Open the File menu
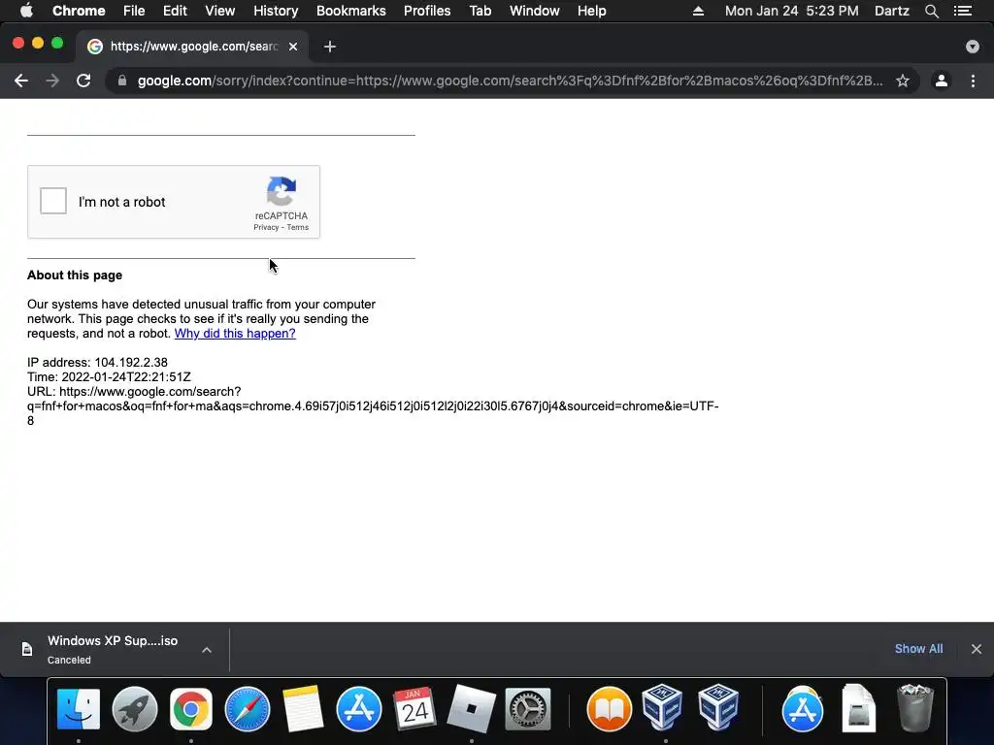Viewport: 994px width, 745px height. click(x=134, y=11)
